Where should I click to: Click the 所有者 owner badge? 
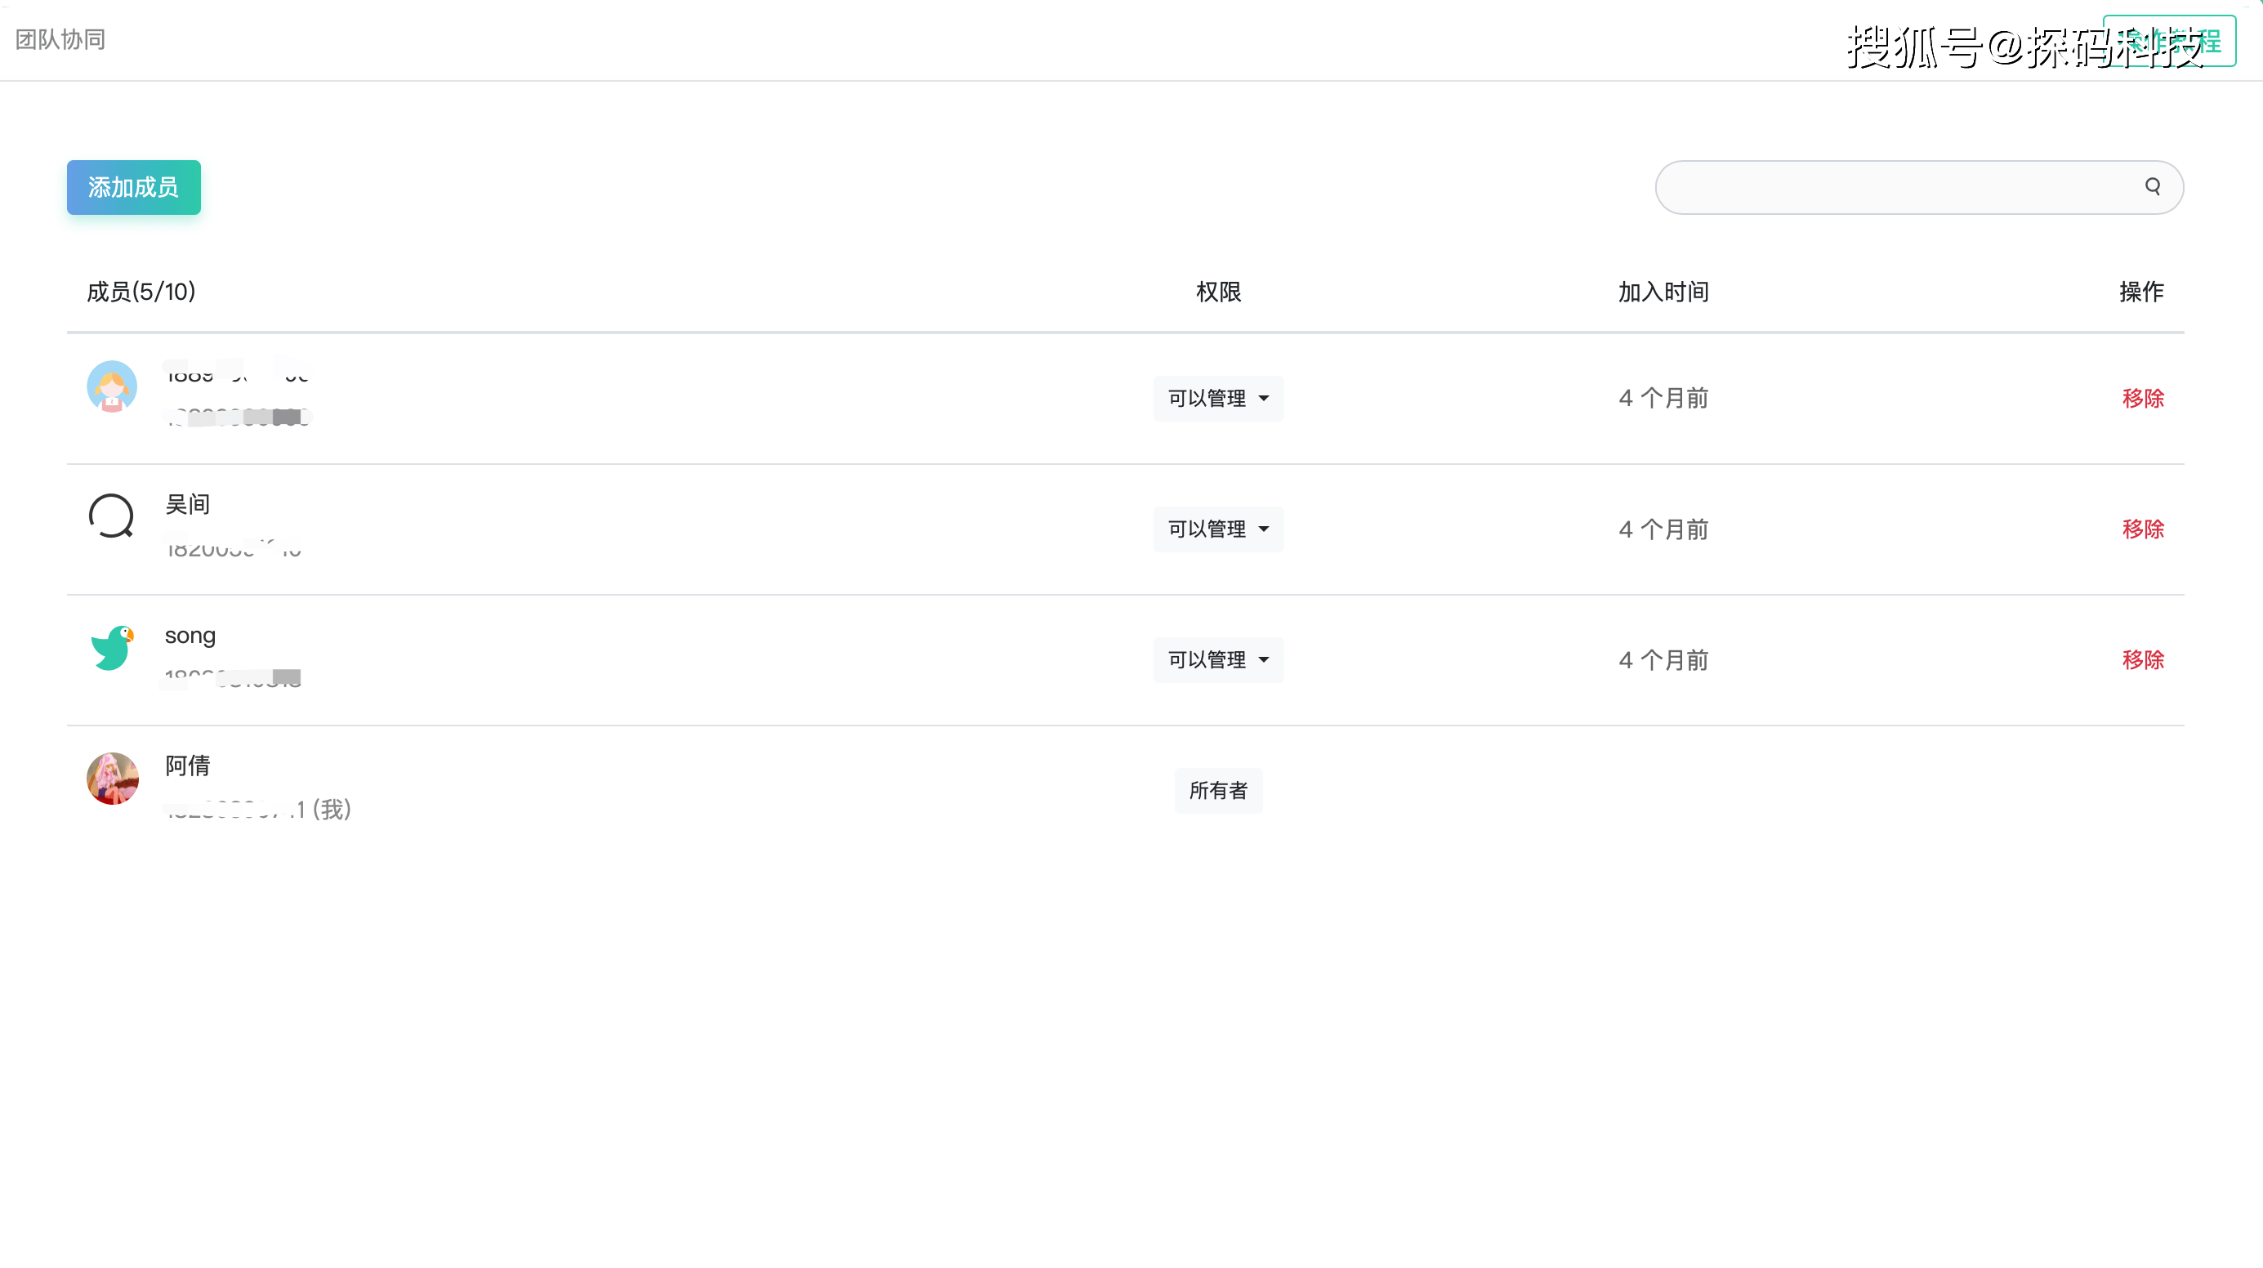pyautogui.click(x=1218, y=791)
